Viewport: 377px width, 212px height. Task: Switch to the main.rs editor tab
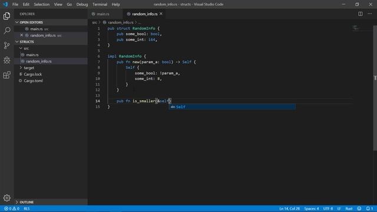tap(105, 14)
